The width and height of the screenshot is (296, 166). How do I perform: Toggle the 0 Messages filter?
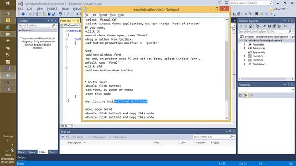click(117, 137)
